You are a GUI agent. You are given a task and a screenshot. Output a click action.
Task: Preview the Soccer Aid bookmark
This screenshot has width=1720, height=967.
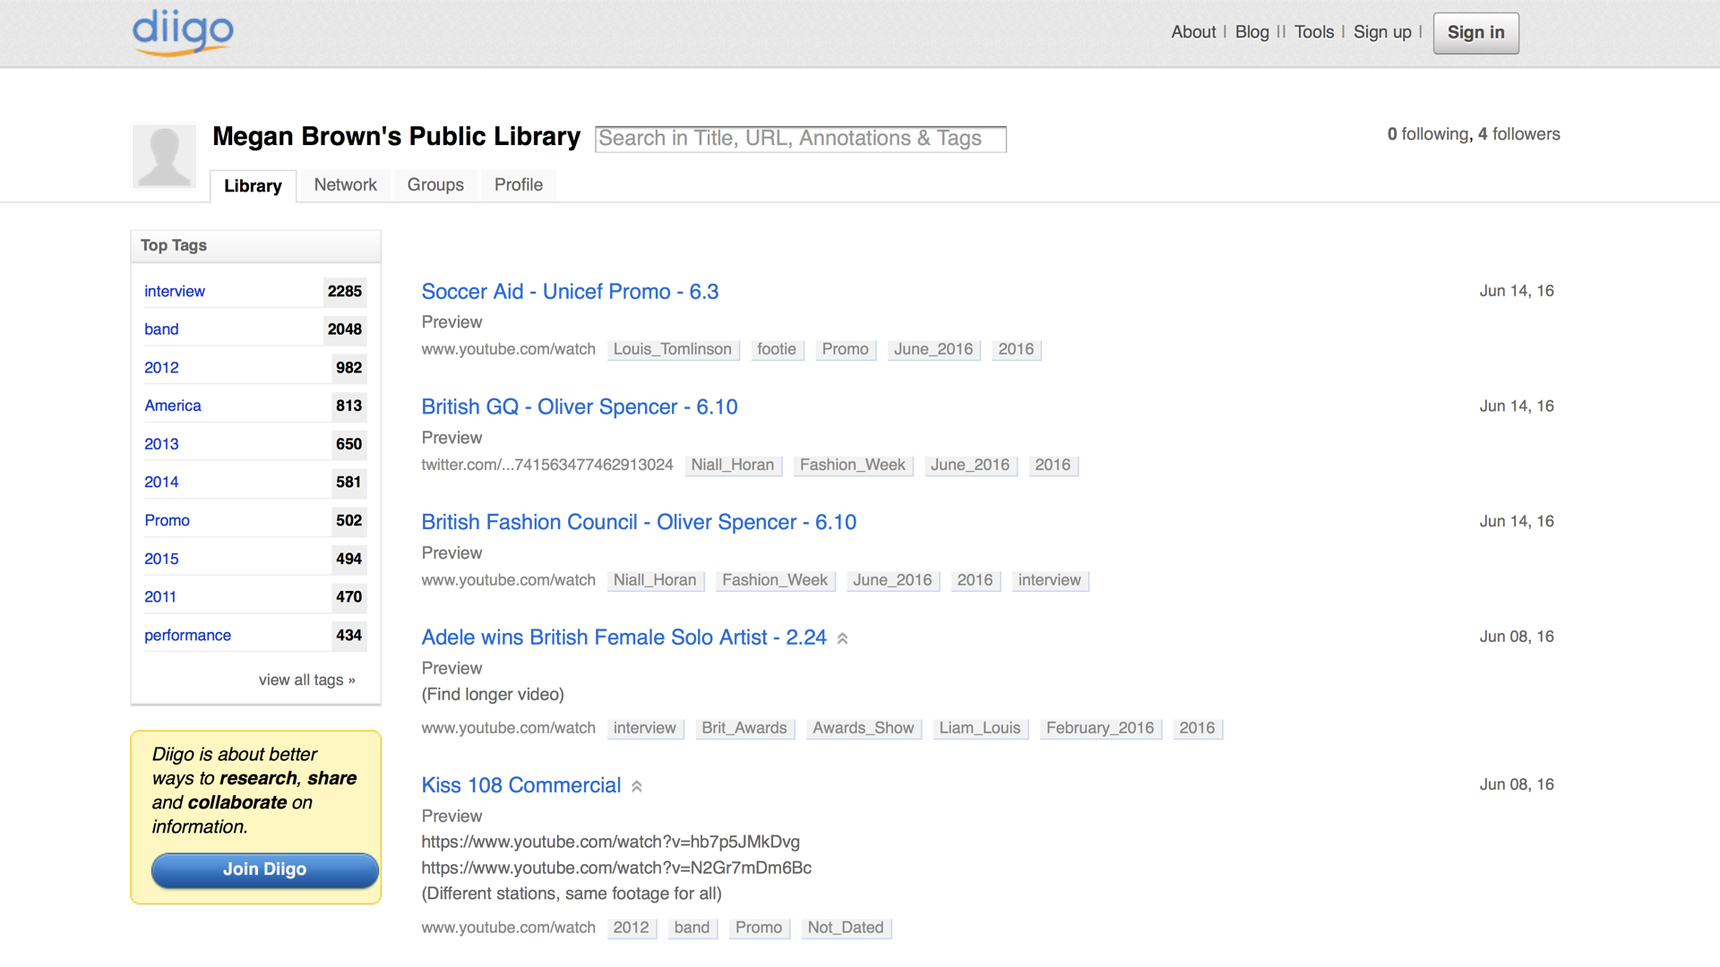(x=451, y=322)
